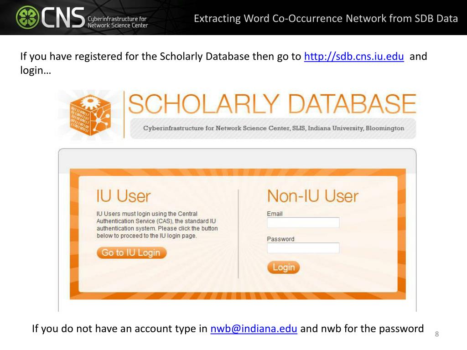Screen dimensions: 467x350
Task: Click the Cyberinfrastructure for Network Science Center header text
Action: pos(118,22)
